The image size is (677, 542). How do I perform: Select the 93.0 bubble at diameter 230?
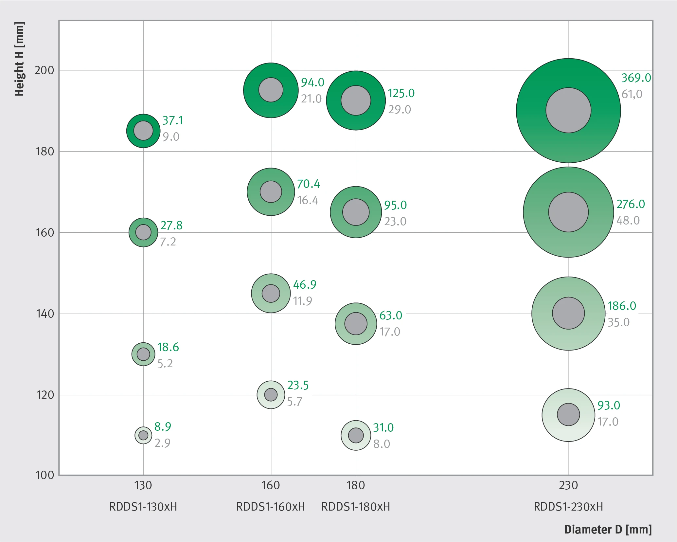coord(568,415)
